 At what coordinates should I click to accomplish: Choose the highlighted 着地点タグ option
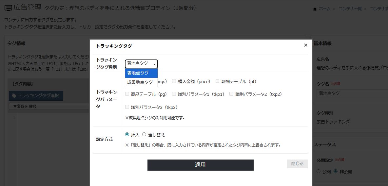click(140, 73)
